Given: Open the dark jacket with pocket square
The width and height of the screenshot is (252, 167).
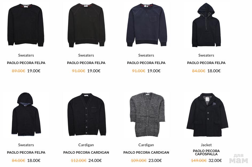Looking at the screenshot, I should point(207,115).
